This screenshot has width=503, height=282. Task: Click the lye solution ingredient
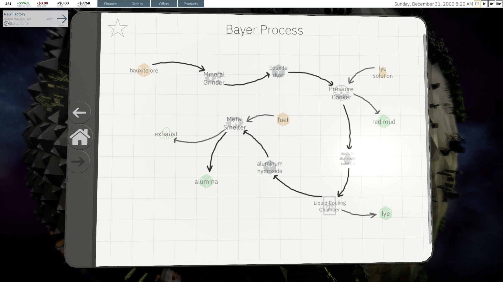(x=382, y=72)
